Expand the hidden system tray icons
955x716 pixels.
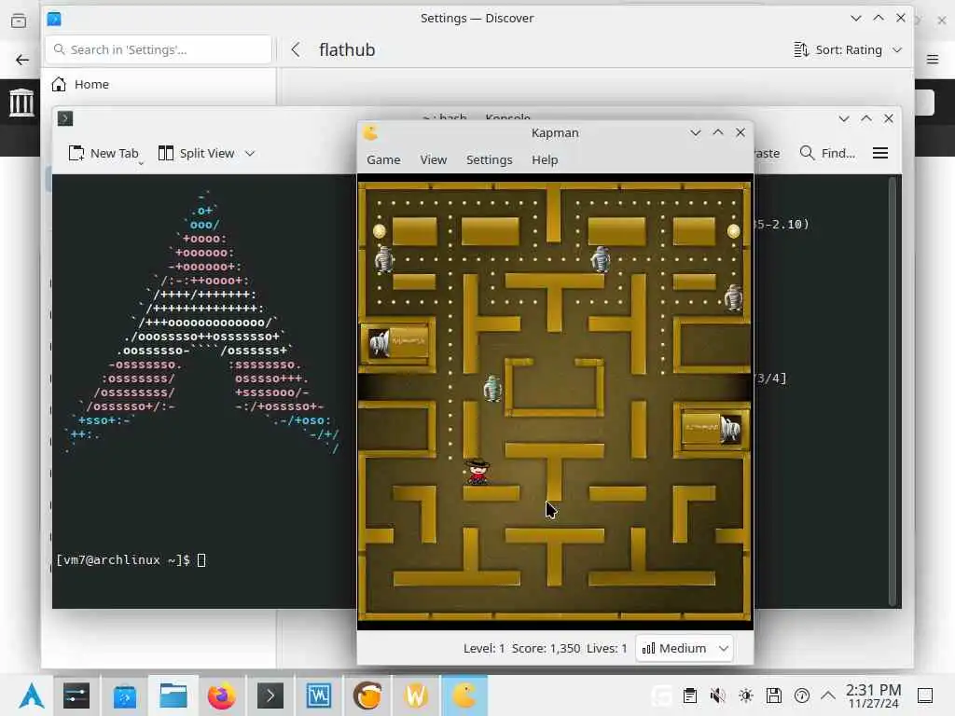(828, 695)
